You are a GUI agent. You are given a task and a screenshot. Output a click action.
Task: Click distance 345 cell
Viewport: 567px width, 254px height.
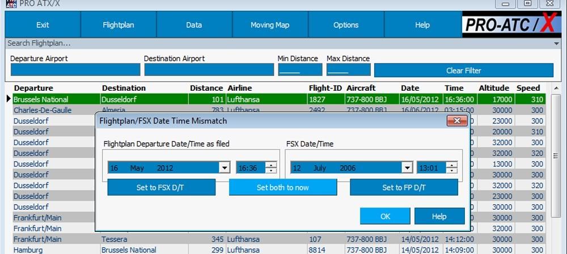click(207, 239)
